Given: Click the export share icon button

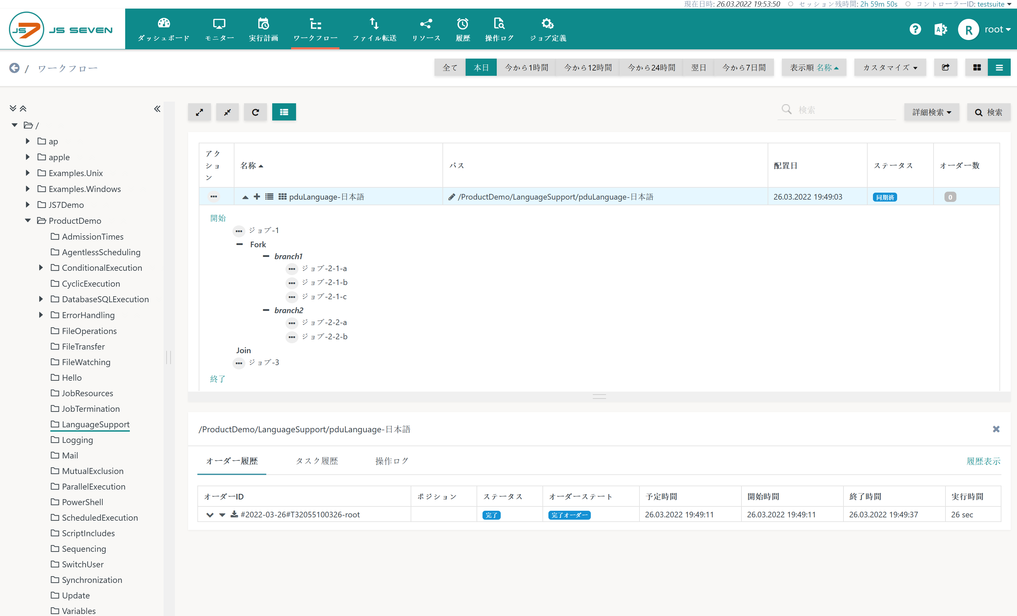Looking at the screenshot, I should [x=945, y=67].
